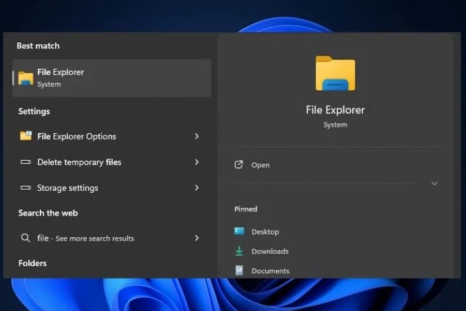Screen dimensions: 466x311
Task: Select 'file - See more search results'
Action: point(112,238)
